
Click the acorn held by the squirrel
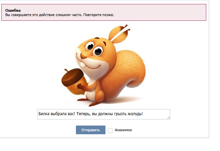(74, 81)
